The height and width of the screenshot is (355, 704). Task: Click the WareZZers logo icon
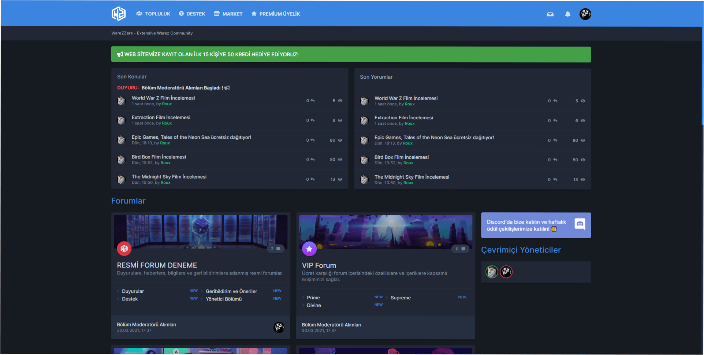point(118,14)
